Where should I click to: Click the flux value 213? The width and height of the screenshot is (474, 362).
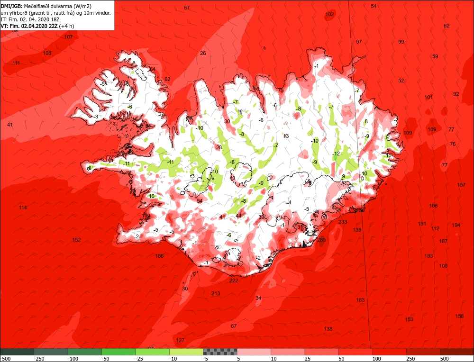point(216,293)
